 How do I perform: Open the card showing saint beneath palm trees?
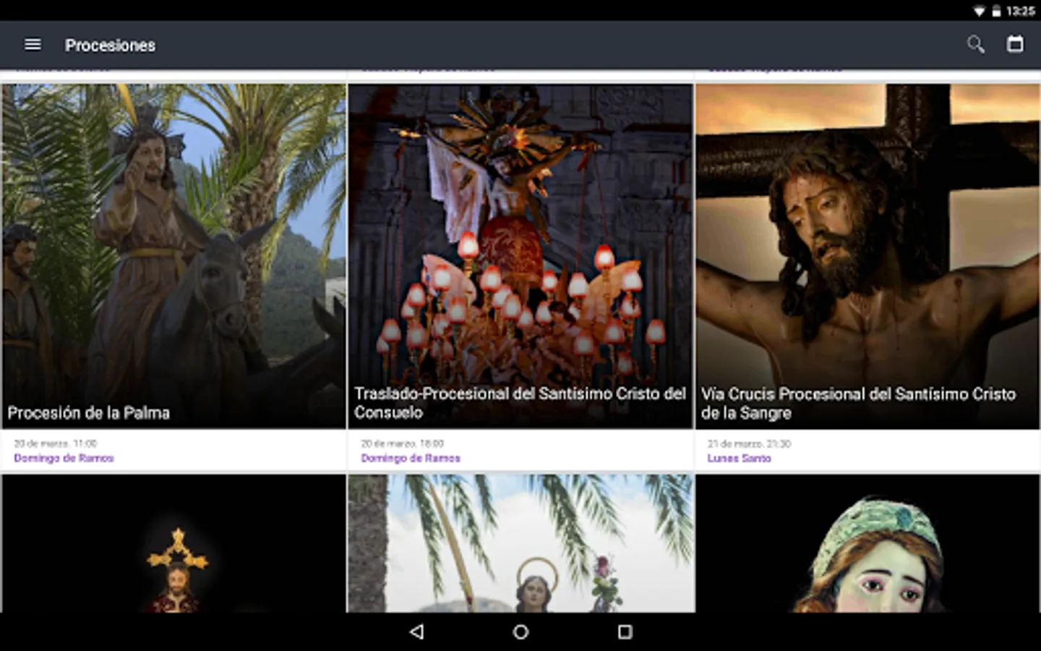pyautogui.click(x=520, y=544)
